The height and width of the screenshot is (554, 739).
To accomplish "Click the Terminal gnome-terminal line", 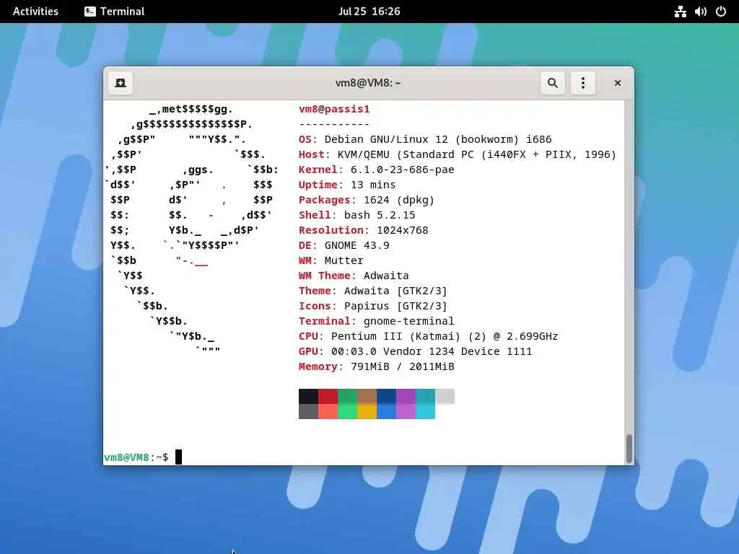I will point(376,321).
